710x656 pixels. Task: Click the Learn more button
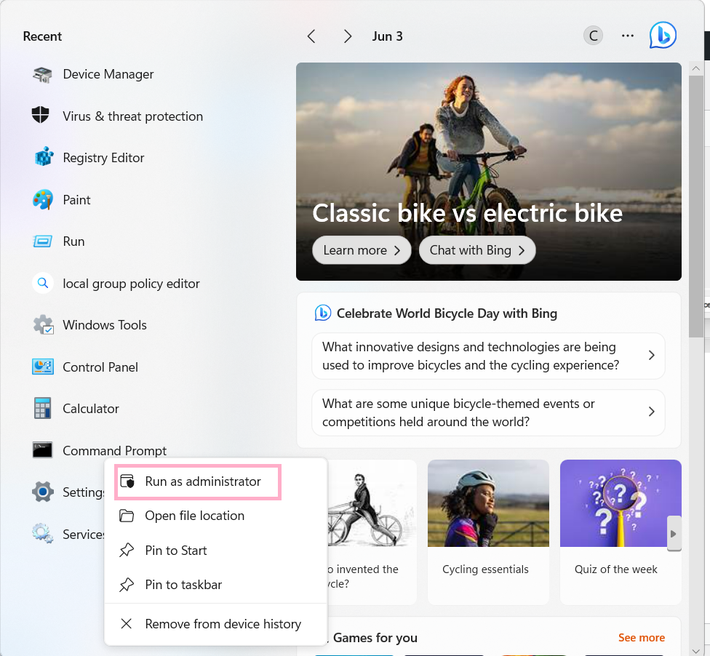(x=362, y=250)
